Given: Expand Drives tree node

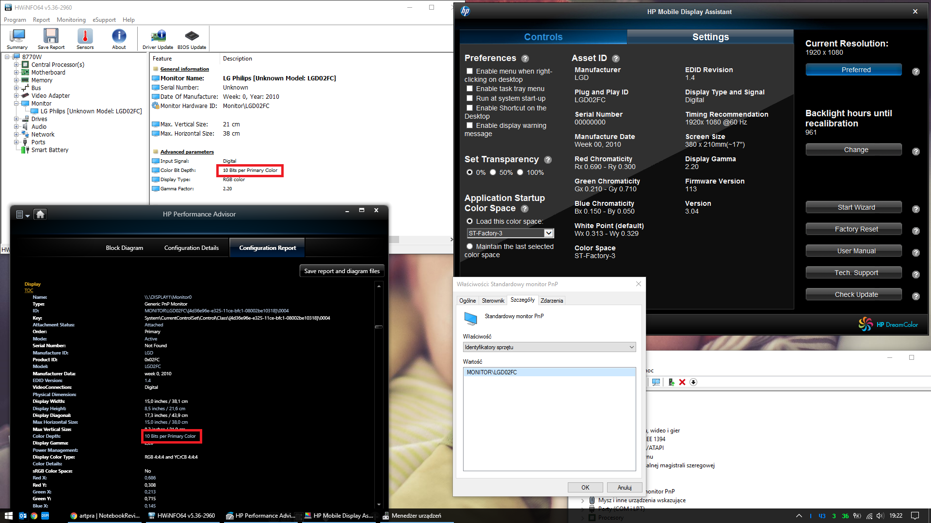Looking at the screenshot, I should coord(16,119).
